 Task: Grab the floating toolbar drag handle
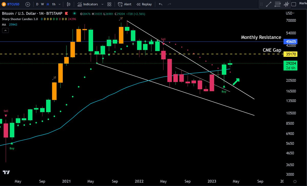[x=261, y=4]
